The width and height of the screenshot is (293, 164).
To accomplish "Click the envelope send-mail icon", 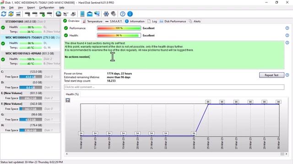I will [90, 14].
